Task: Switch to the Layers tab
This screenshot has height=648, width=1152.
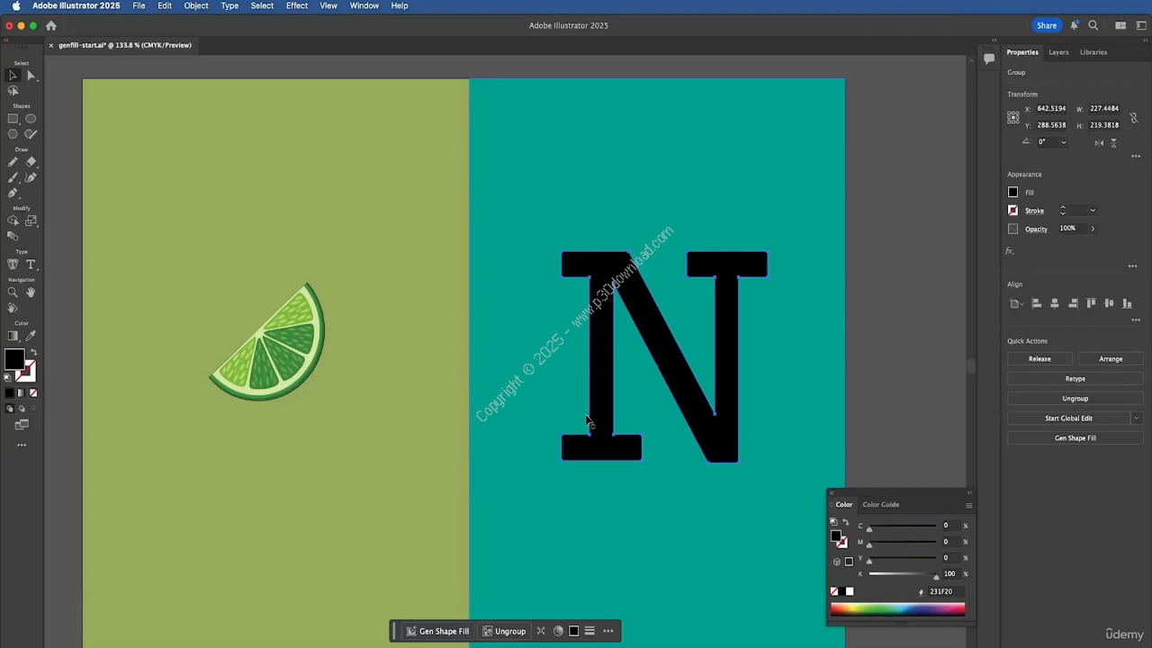Action: (x=1058, y=52)
